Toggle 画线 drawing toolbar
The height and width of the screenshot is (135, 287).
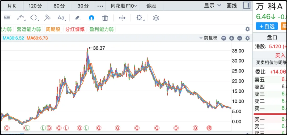231,6
